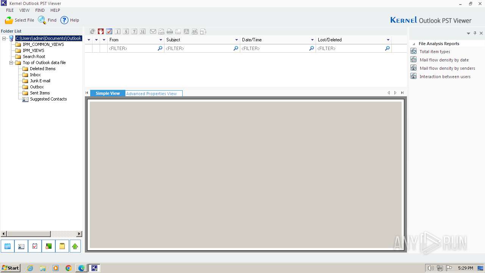Pin the right panel with the pushpin icon
Screen dimensions: 485x273
point(475,33)
